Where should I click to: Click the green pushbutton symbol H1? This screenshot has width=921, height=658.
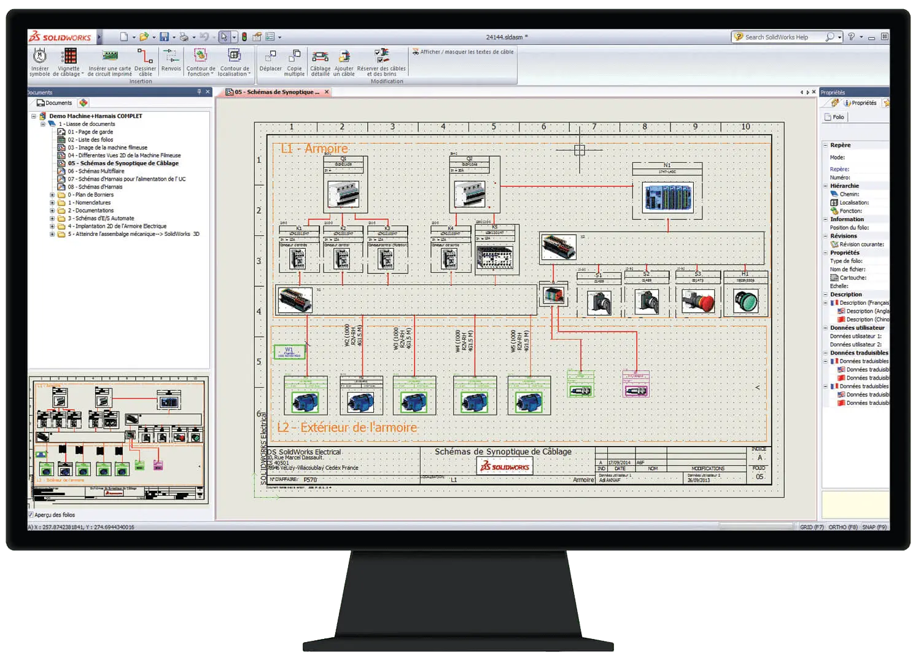[746, 302]
